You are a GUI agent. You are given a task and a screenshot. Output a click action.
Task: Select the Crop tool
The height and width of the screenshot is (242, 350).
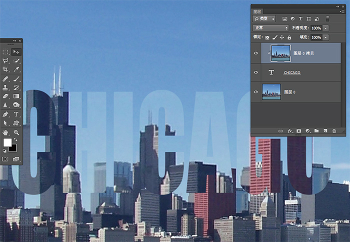[x=5, y=69]
